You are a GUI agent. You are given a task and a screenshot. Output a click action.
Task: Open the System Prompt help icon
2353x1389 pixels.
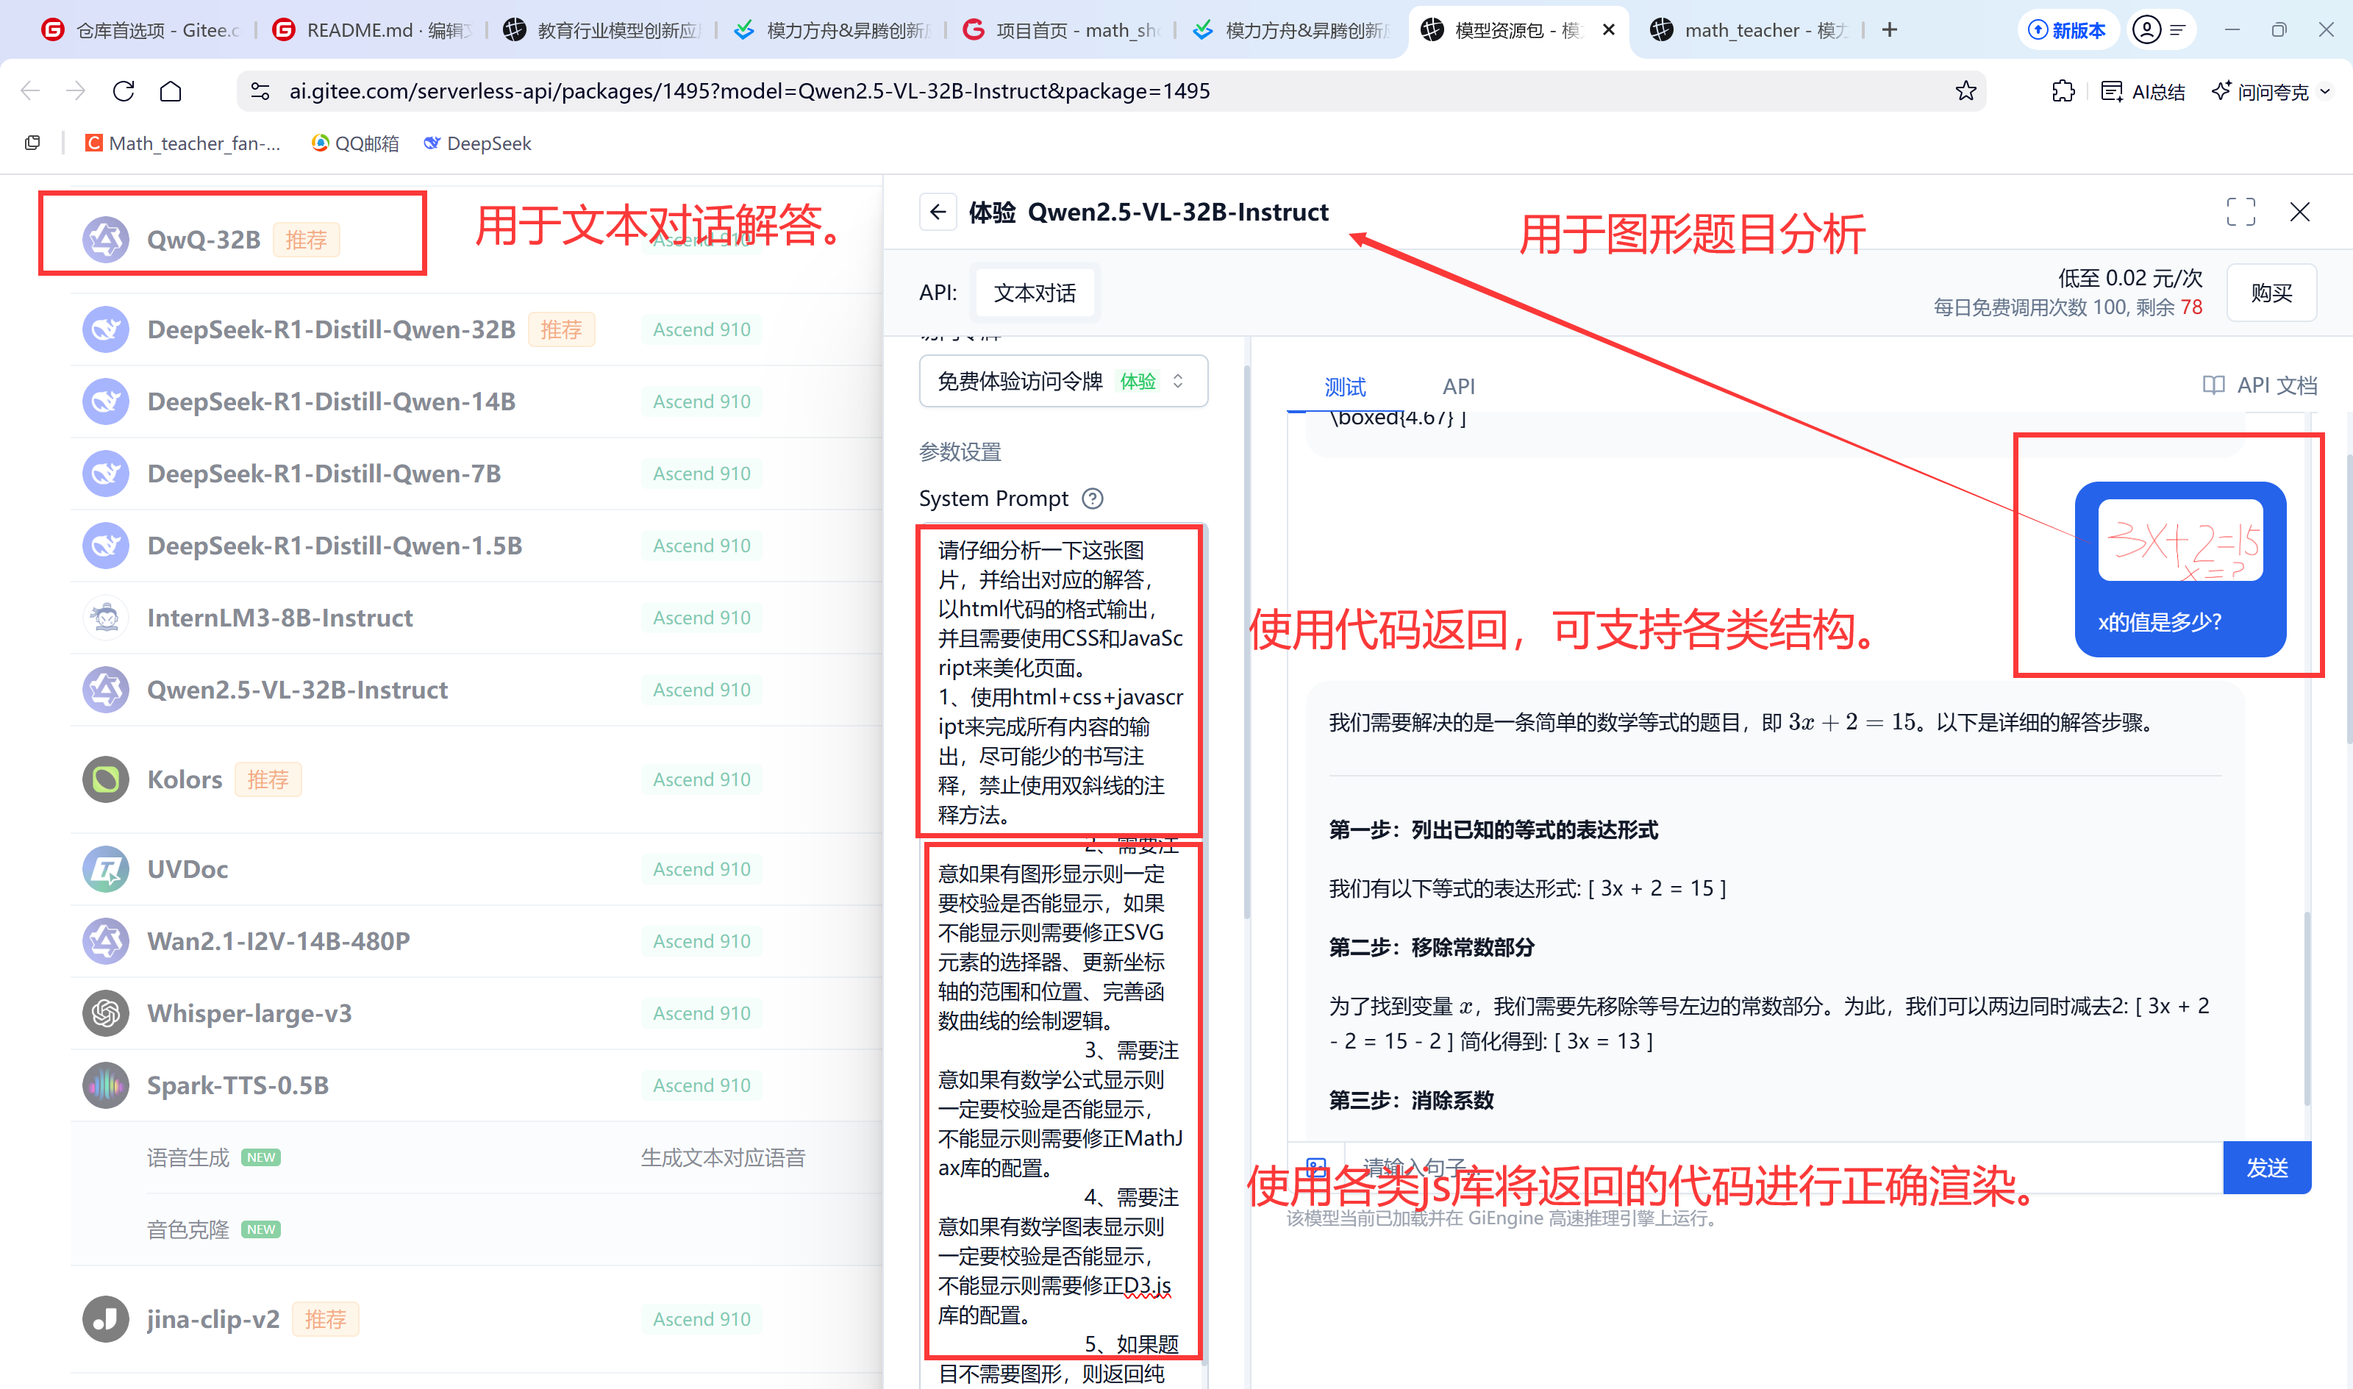[1092, 499]
